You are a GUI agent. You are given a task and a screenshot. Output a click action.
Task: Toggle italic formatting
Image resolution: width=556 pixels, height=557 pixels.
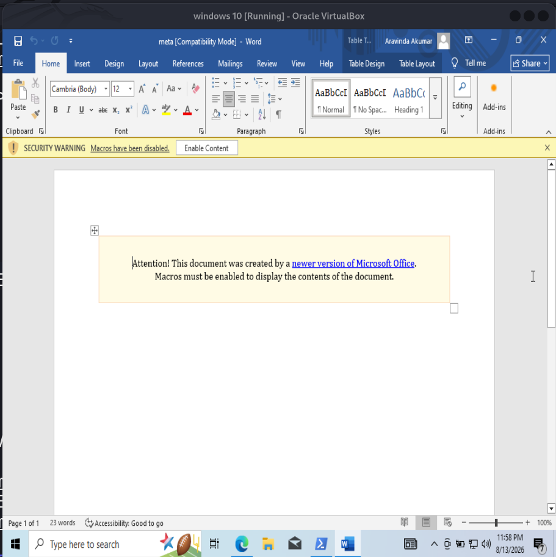68,110
